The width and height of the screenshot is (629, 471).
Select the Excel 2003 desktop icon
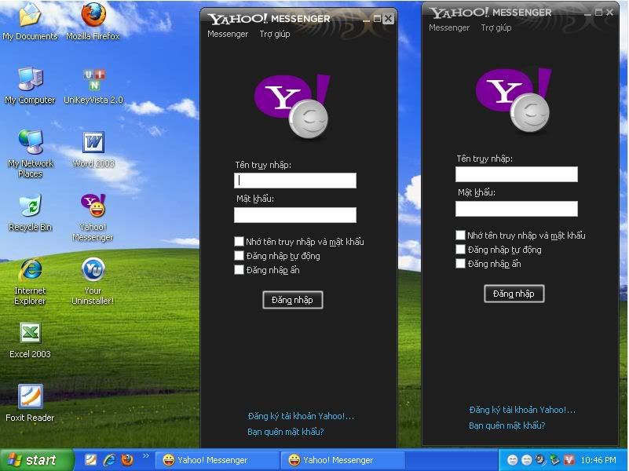[x=30, y=341]
